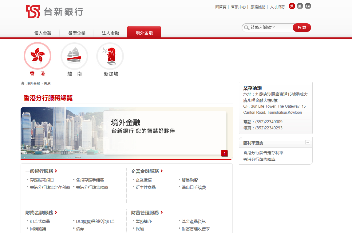Click the 業務洽詢 panel heading
Viewport: 352px width, 233px height.
pyautogui.click(x=253, y=88)
